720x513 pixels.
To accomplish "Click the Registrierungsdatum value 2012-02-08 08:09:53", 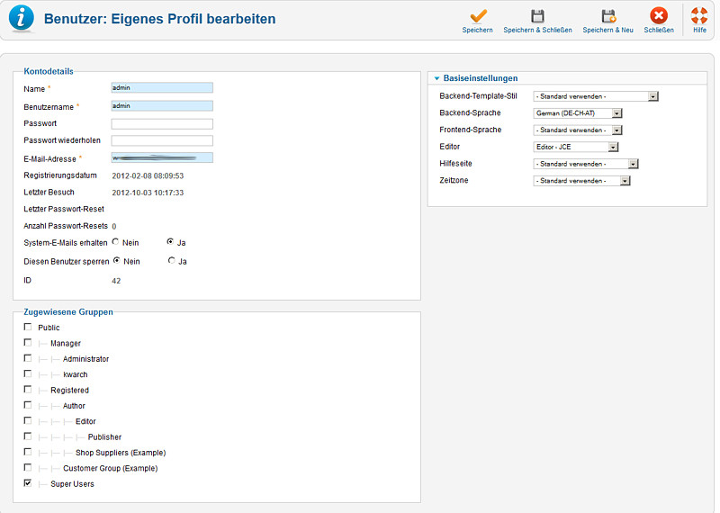I will [x=148, y=175].
